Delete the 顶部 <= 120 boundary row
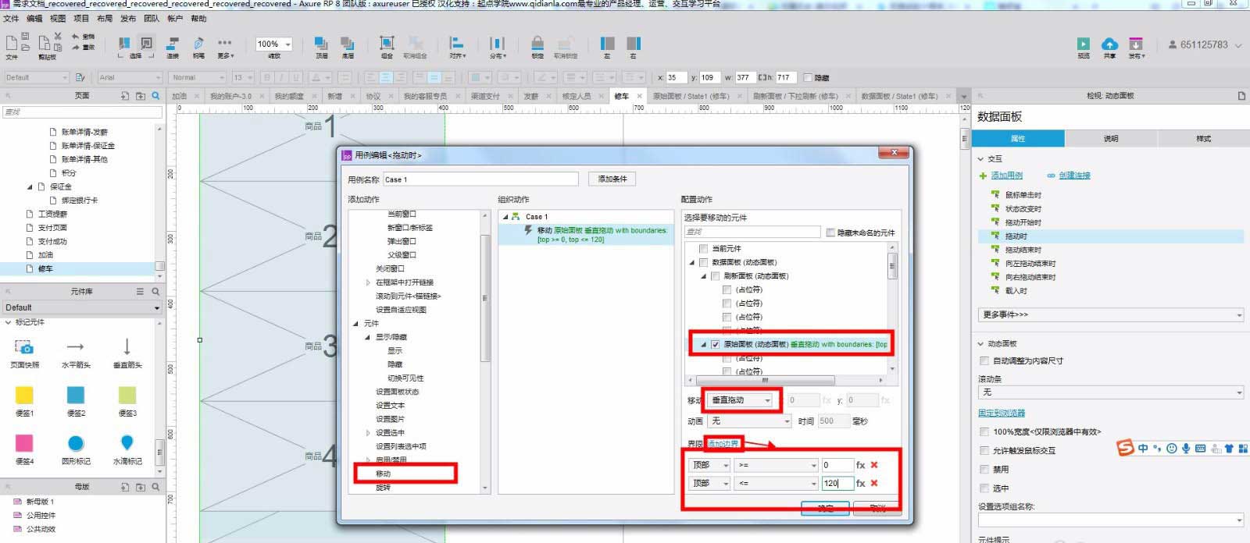The image size is (1250, 543). [x=874, y=483]
